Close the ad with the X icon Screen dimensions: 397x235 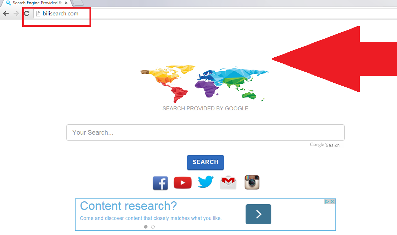coord(333,202)
